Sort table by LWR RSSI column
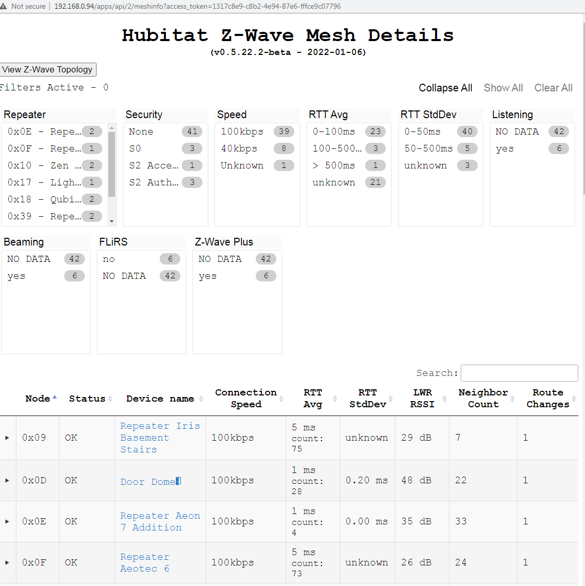Viewport: 585px width, 586px height. click(x=422, y=399)
